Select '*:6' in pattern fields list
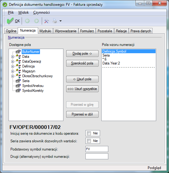169x173 pixels. [129, 59]
